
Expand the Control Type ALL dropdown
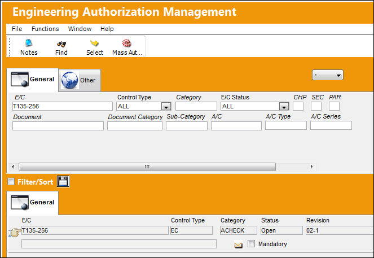(x=166, y=107)
